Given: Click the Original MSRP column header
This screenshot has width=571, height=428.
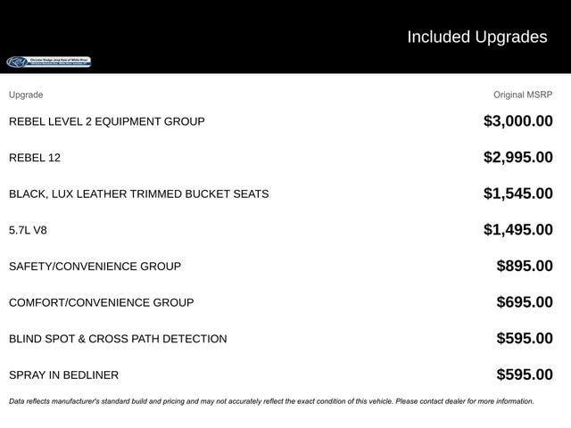Looking at the screenshot, I should tap(523, 95).
